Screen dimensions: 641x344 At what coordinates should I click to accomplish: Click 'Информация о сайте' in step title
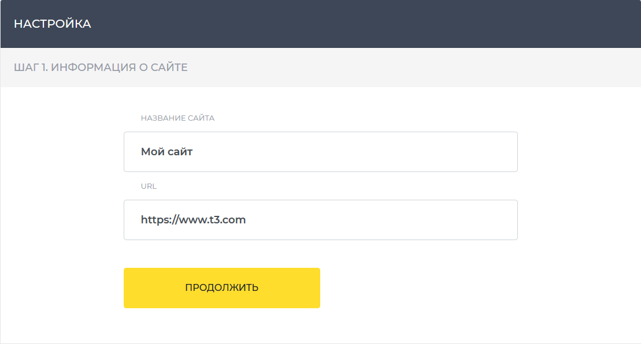pyautogui.click(x=120, y=68)
